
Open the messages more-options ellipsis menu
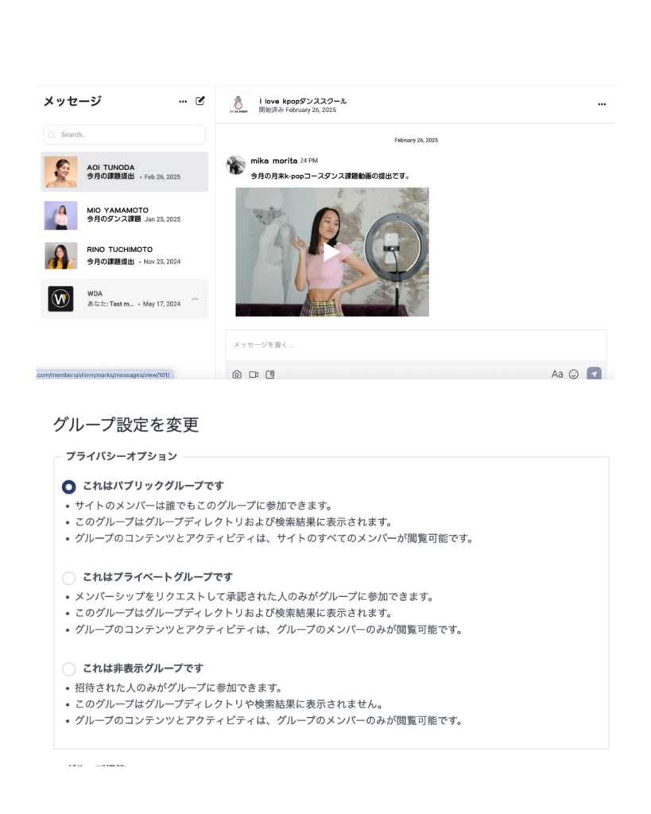[x=182, y=102]
